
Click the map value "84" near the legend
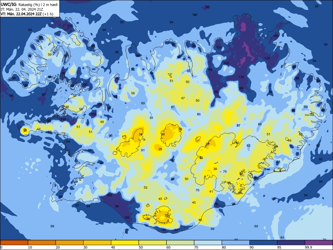pyautogui.click(x=282, y=237)
